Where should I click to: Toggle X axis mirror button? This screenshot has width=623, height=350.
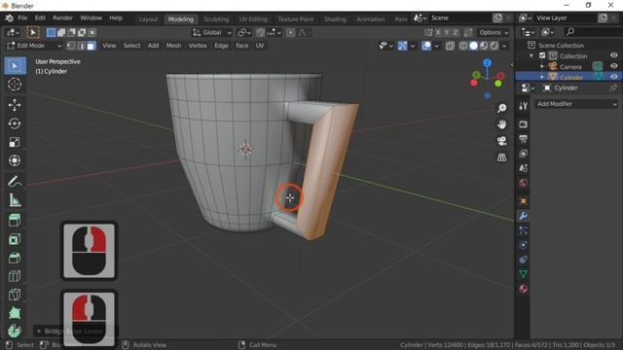coord(438,32)
